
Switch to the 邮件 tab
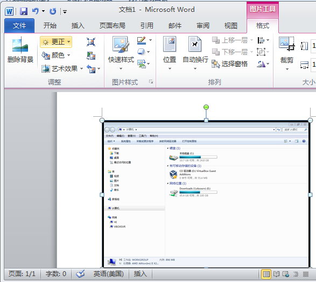175,26
